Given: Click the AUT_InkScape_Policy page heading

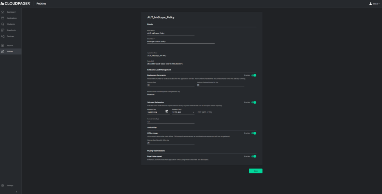Looking at the screenshot, I should tap(161, 18).
